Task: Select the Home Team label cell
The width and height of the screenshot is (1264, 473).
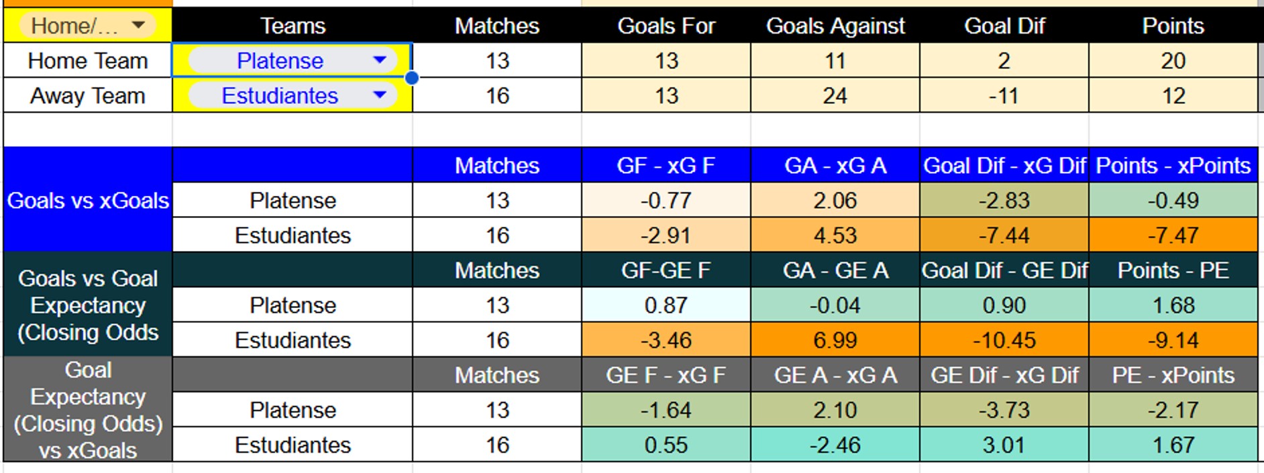Action: tap(87, 61)
